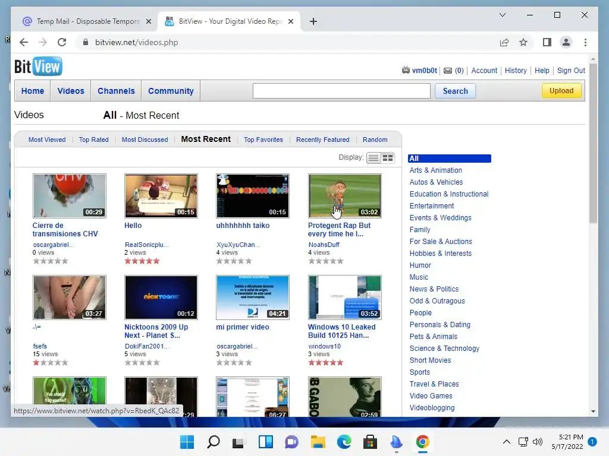Image resolution: width=609 pixels, height=456 pixels.
Task: Open Microsoft Store on taskbar
Action: pos(370,442)
